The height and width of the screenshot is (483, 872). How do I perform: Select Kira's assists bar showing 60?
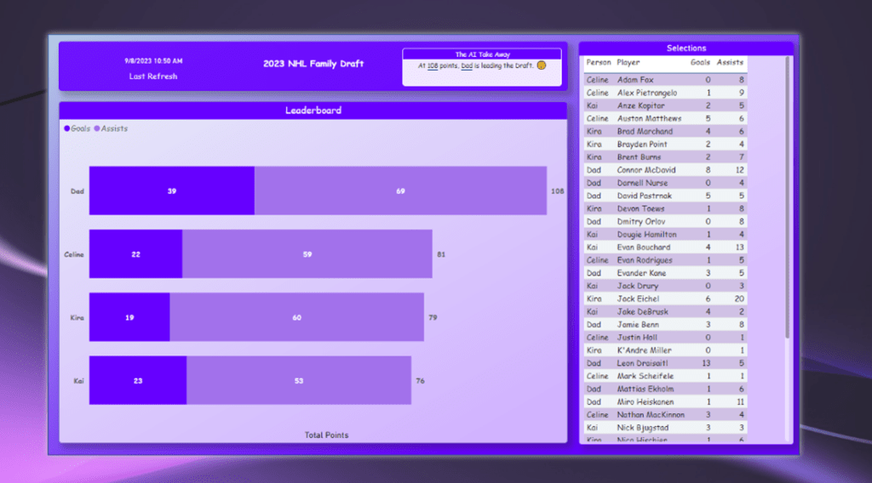tap(297, 317)
